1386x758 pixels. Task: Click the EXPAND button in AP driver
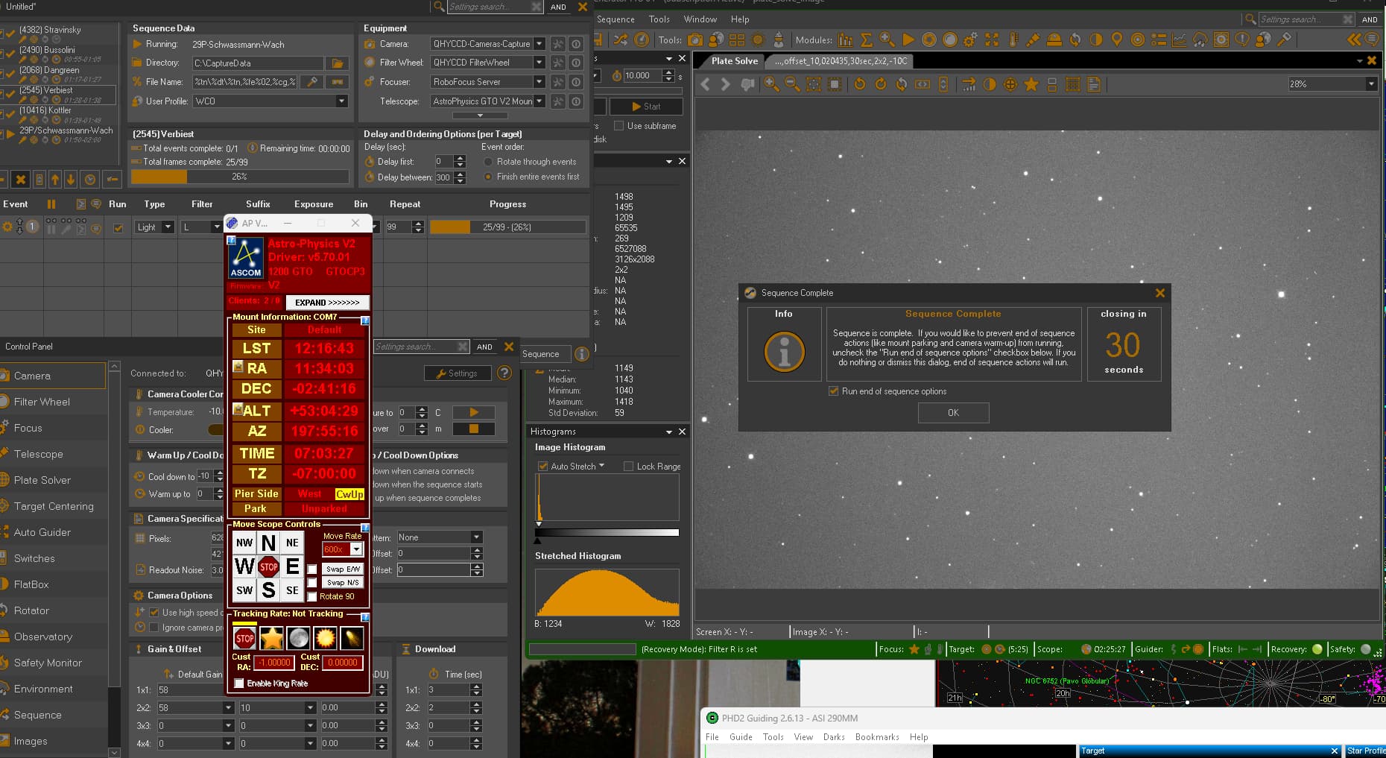(327, 303)
